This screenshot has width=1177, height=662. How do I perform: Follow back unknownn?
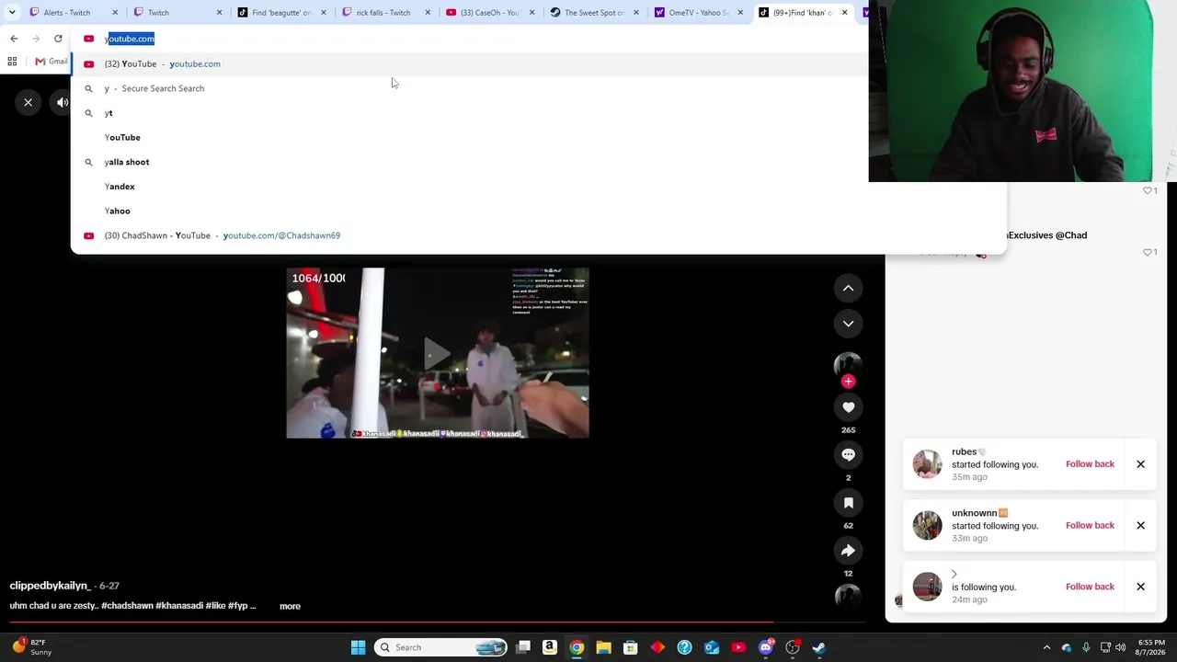[1090, 526]
